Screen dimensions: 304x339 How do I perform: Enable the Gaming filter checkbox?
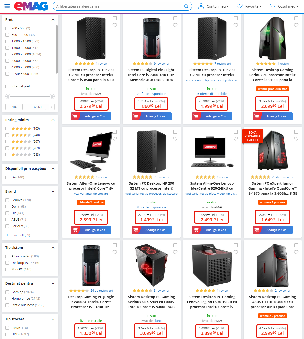point(7,292)
